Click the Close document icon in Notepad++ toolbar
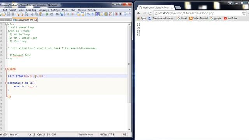This screenshot has height=140, width=249. 18,14
